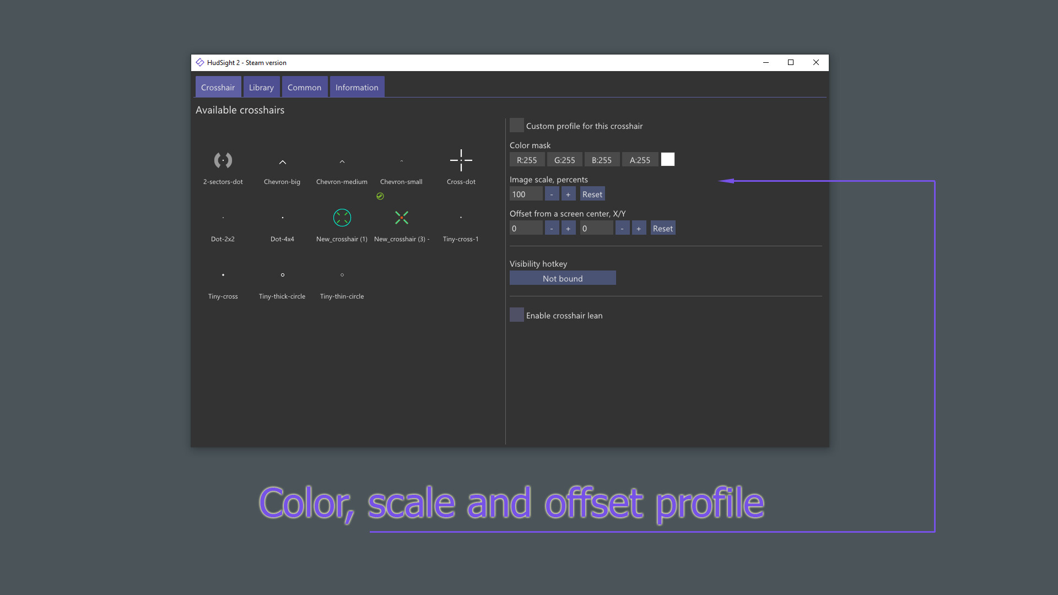Open the color mask swatch
This screenshot has height=595, width=1058.
(667, 159)
